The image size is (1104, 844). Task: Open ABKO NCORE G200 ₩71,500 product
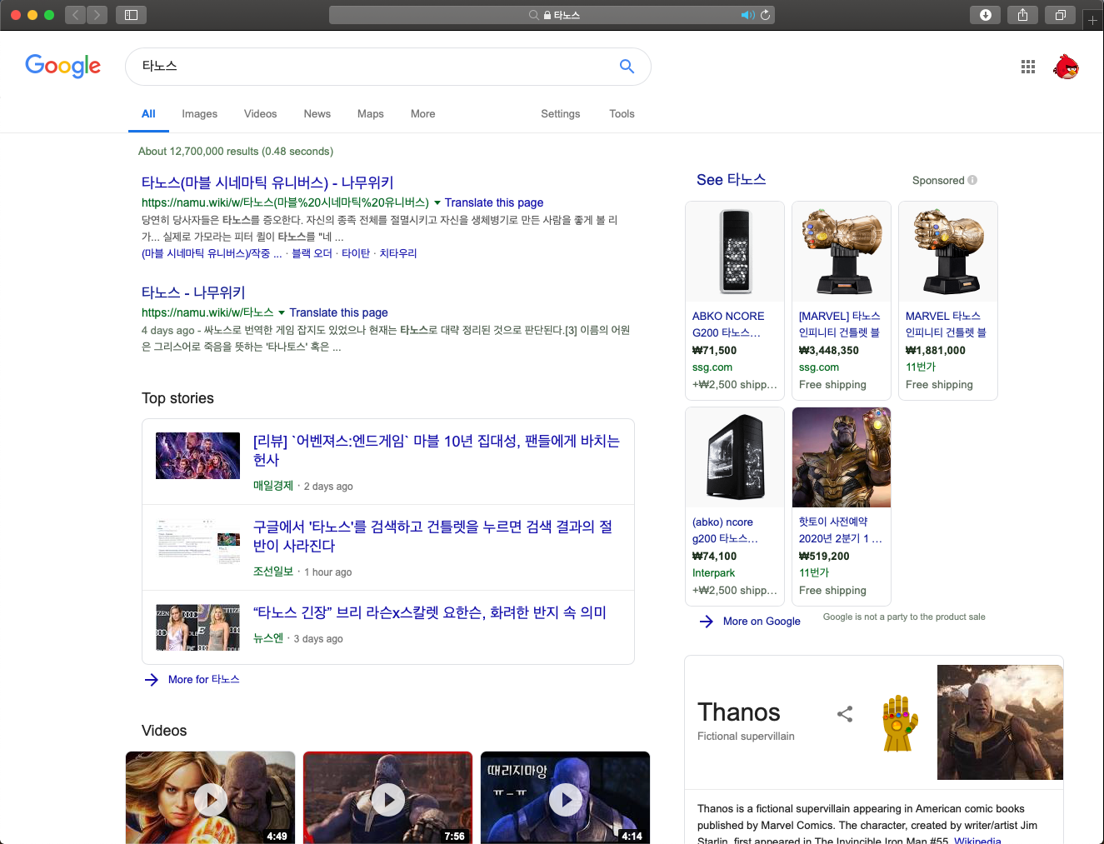(735, 301)
